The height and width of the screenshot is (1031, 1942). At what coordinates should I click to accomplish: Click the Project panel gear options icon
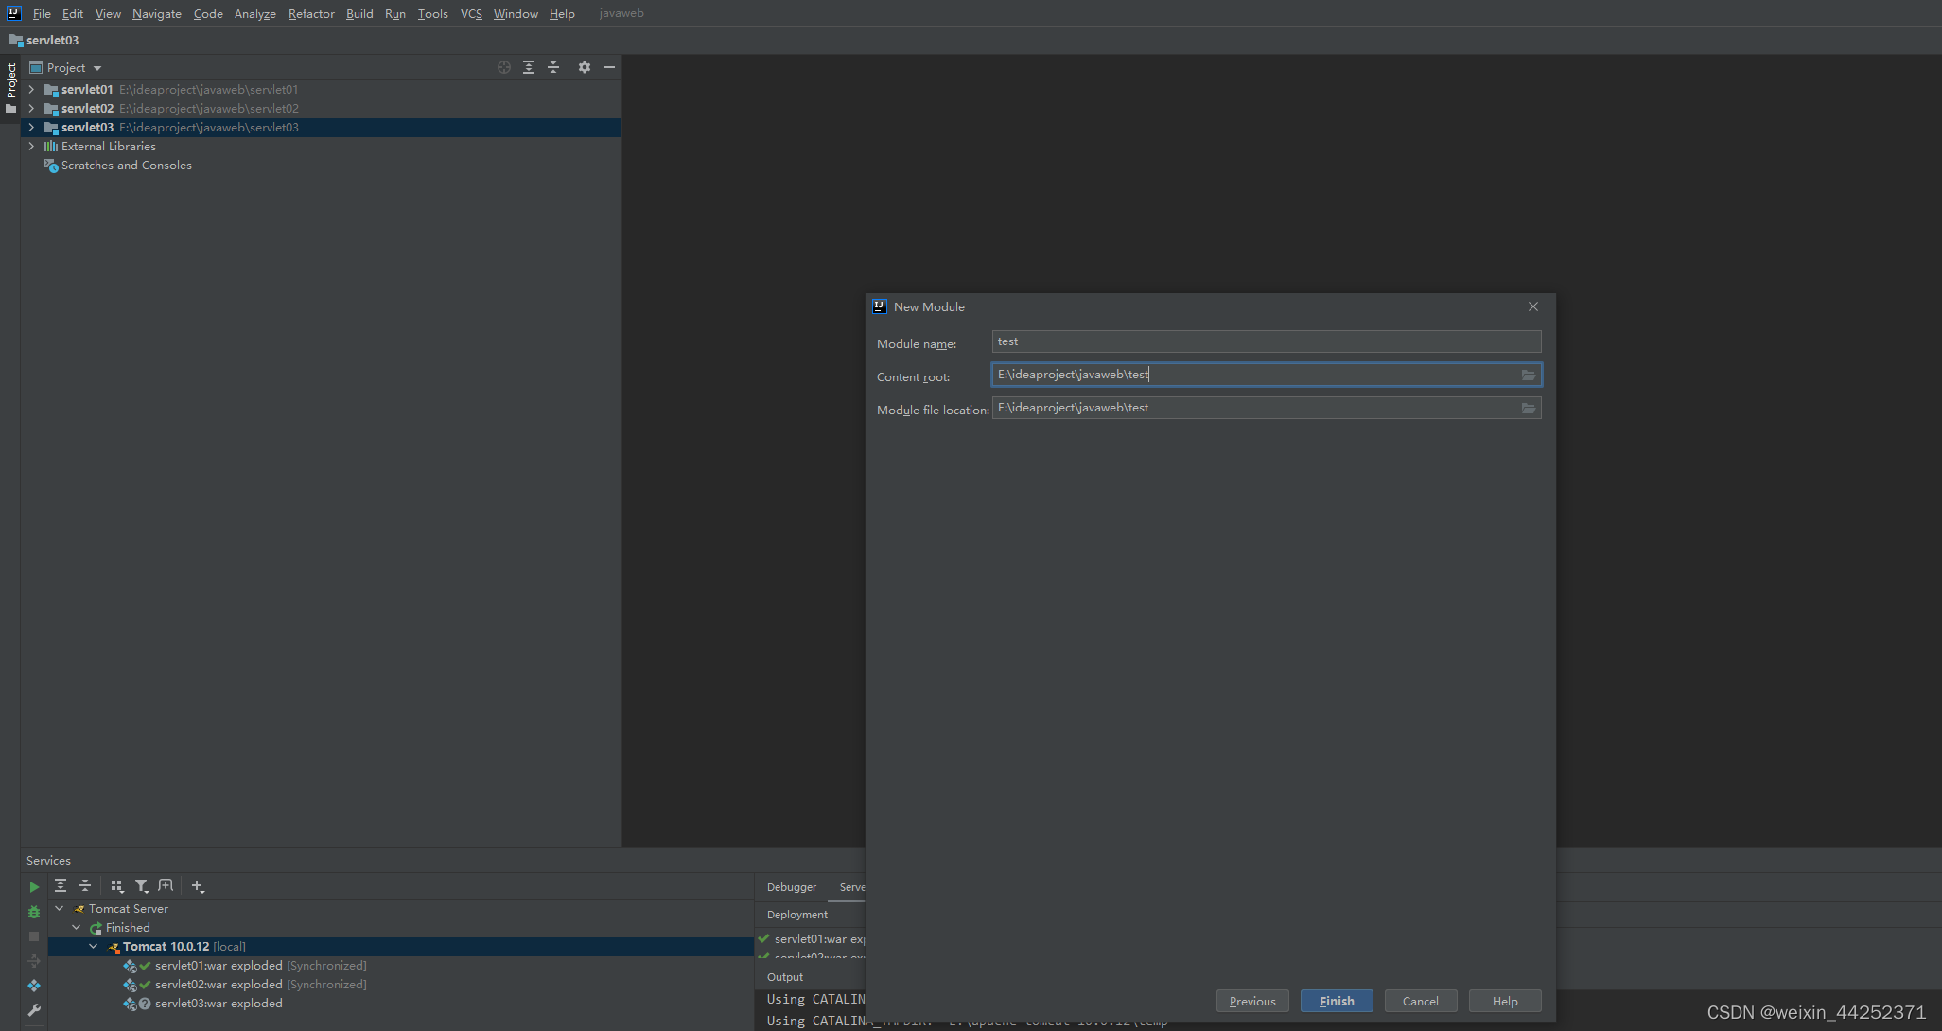click(x=585, y=67)
